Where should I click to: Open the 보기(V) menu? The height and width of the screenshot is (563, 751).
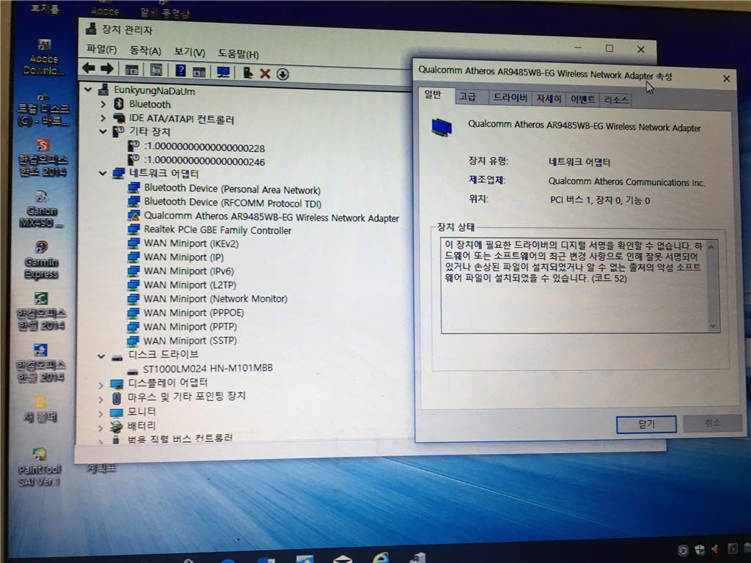click(x=189, y=52)
